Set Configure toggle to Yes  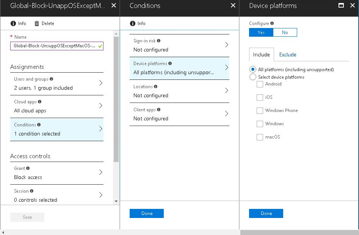(x=261, y=33)
